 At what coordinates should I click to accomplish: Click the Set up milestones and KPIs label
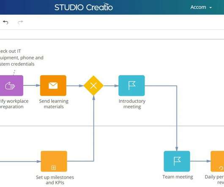[x=55, y=180]
